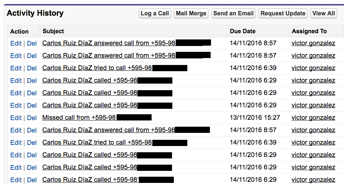Screen dimensions: 344x184
Task: Delete the topmost activity row
Action: click(x=32, y=43)
